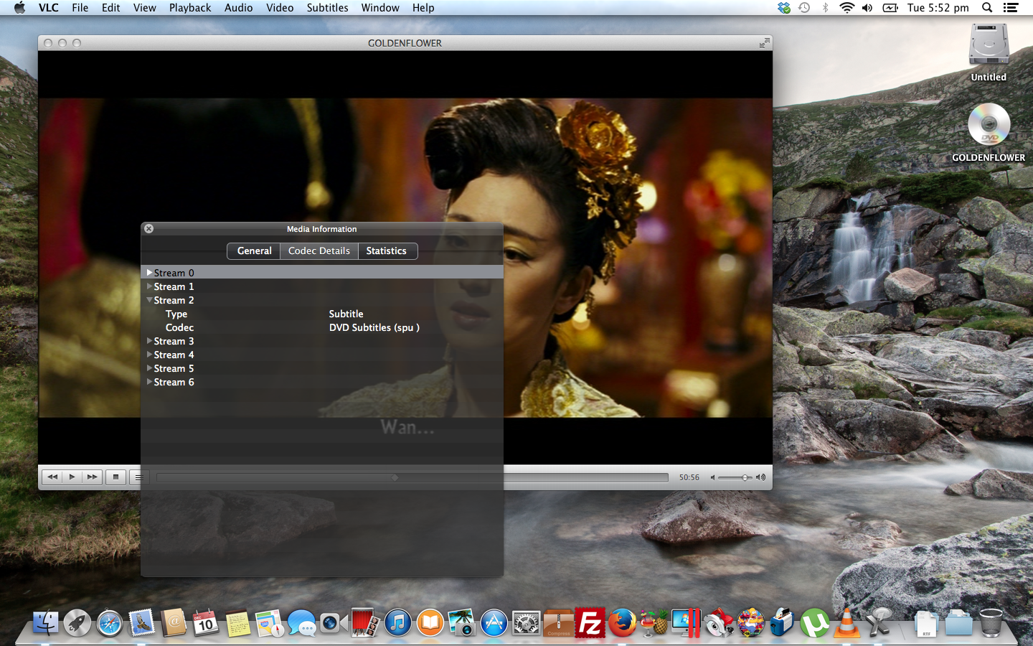This screenshot has height=646, width=1033.
Task: Open the Audio menu
Action: (238, 8)
